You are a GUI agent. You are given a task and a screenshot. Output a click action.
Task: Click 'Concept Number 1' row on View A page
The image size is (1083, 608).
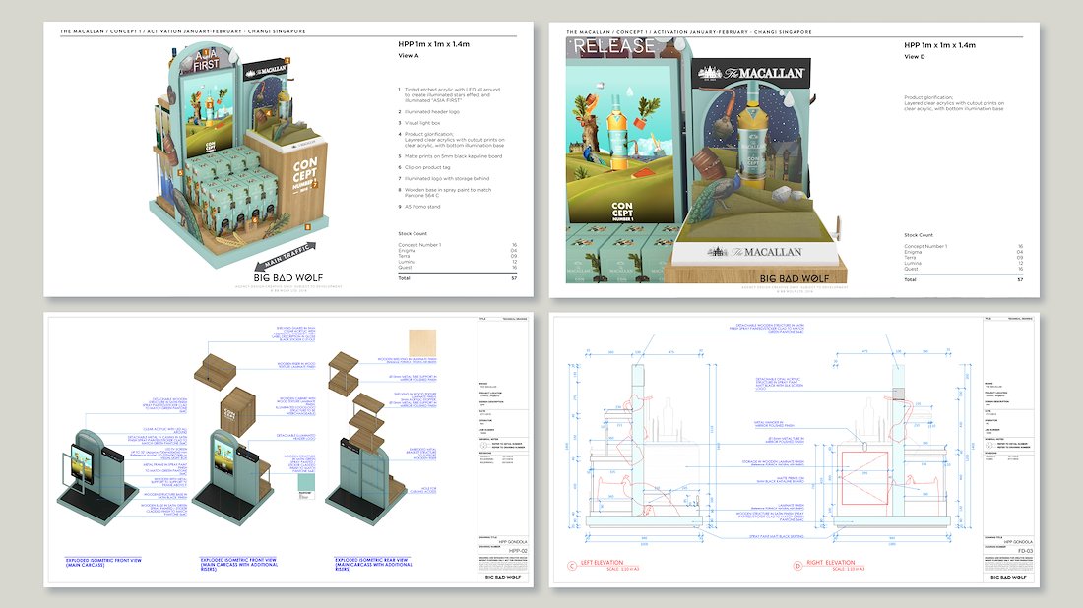click(x=457, y=245)
